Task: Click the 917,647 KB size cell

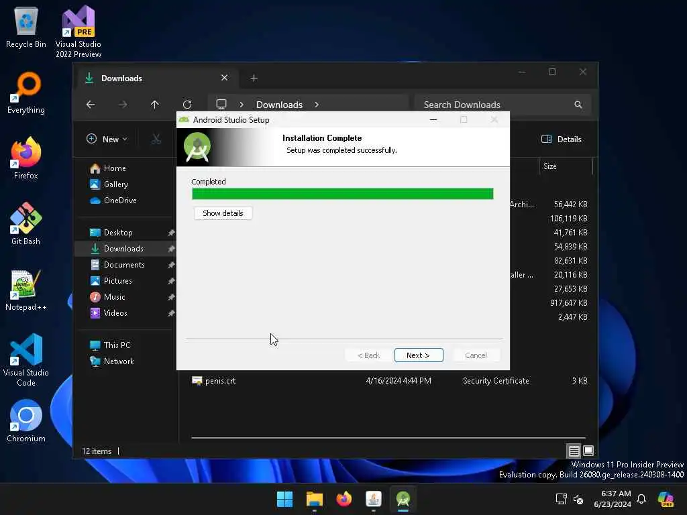Action: pyautogui.click(x=569, y=303)
